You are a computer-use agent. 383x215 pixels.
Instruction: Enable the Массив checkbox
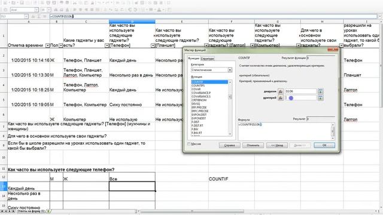tap(189, 144)
